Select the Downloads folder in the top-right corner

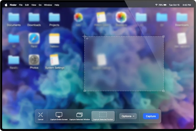[182, 17]
